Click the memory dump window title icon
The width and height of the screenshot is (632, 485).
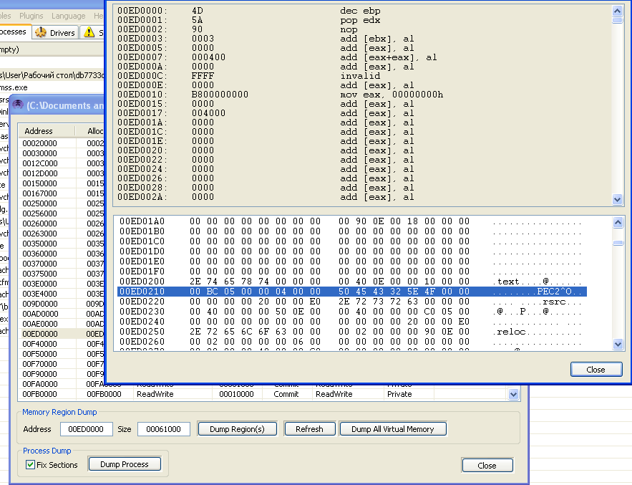pyautogui.click(x=17, y=105)
